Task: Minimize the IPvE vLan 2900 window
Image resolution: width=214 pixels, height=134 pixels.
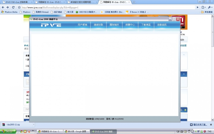Action: tap(170, 19)
